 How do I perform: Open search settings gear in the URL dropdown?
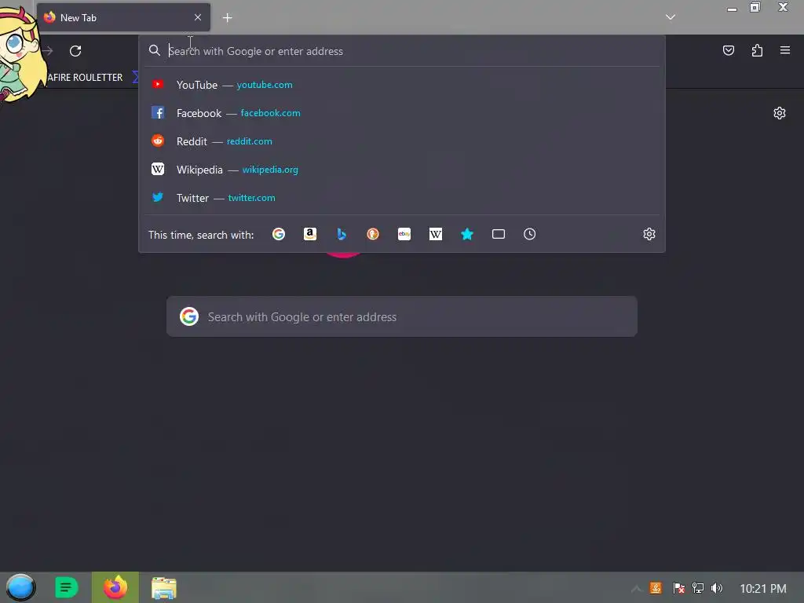649,234
